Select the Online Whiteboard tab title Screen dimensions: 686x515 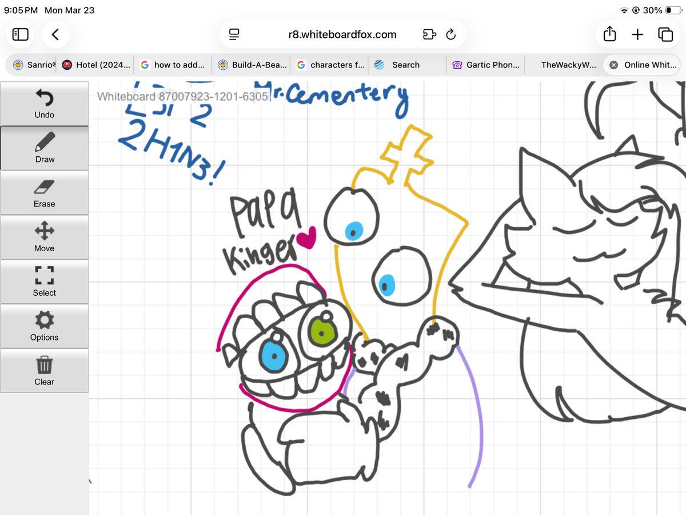[651, 65]
